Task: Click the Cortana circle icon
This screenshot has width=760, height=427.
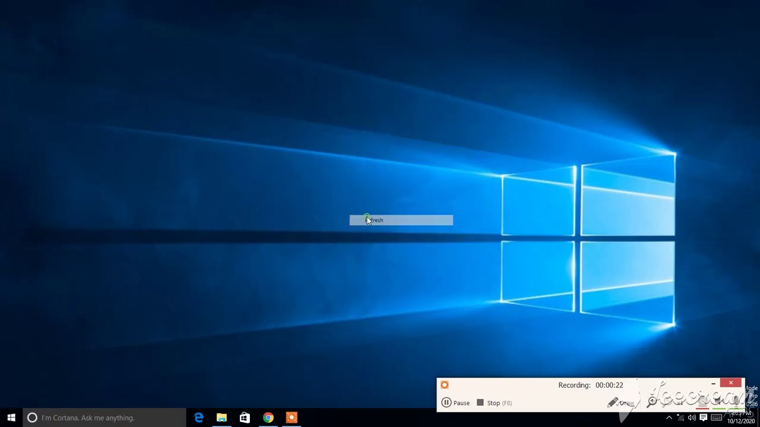Action: click(x=32, y=418)
